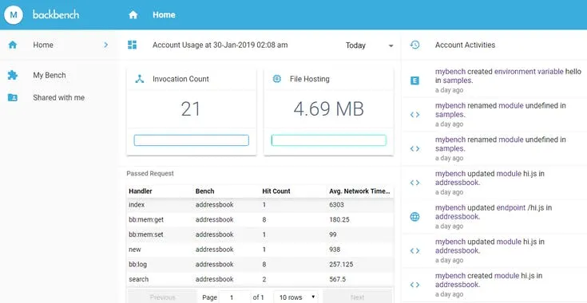This screenshot has width=587, height=303.
Task: Click the Next pagination button
Action: 357,297
